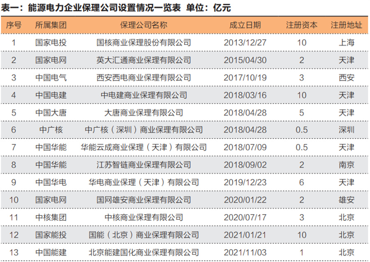Select company 中核商业保理有限公司
Screen dimensions: 370x262
(143, 218)
